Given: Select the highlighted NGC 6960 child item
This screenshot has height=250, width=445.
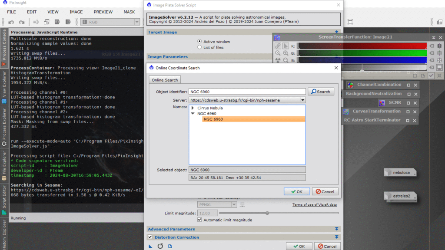Looking at the screenshot, I should point(254,119).
